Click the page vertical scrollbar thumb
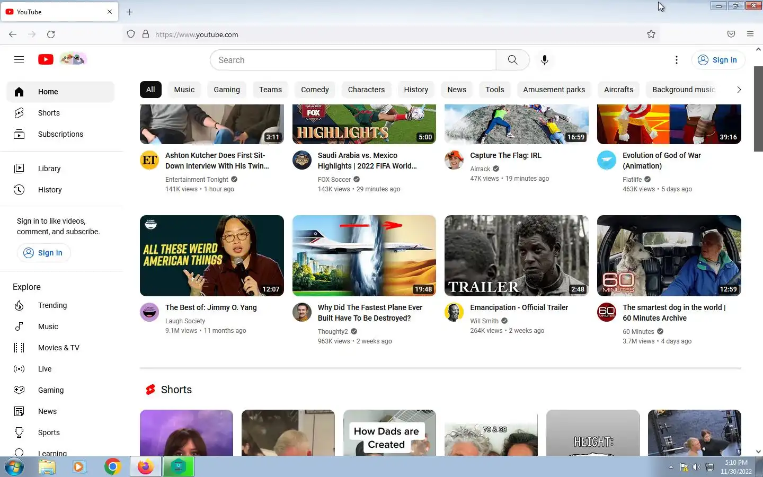This screenshot has height=477, width=763. 758,109
